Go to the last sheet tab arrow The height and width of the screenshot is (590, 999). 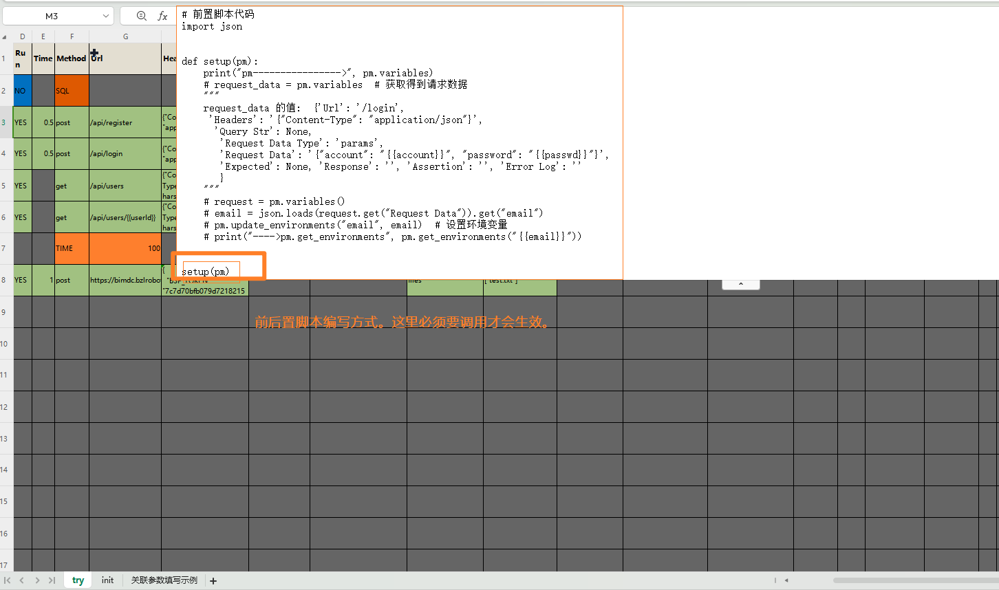(x=52, y=580)
